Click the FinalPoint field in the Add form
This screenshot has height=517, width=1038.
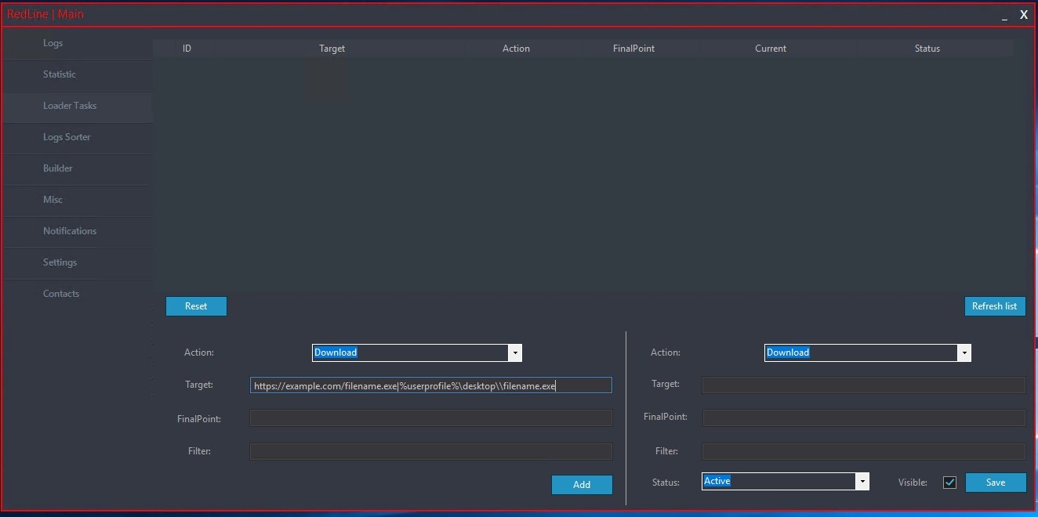(431, 418)
